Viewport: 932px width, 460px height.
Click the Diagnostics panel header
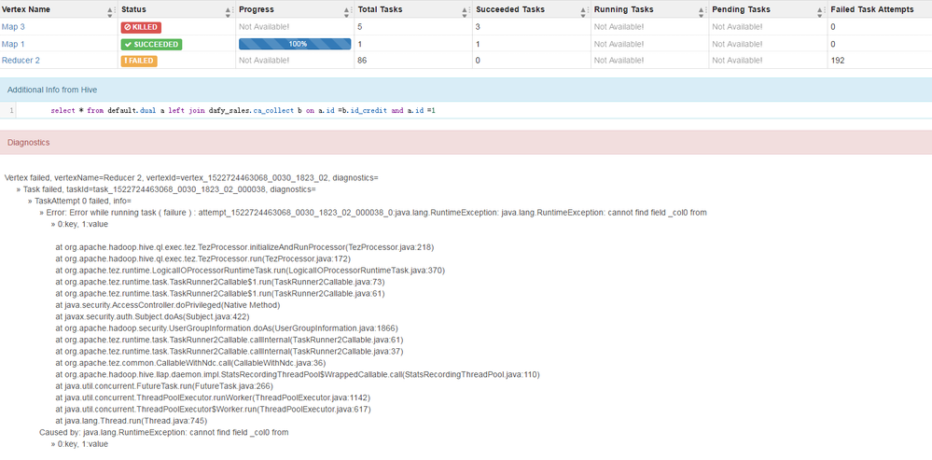pos(466,143)
